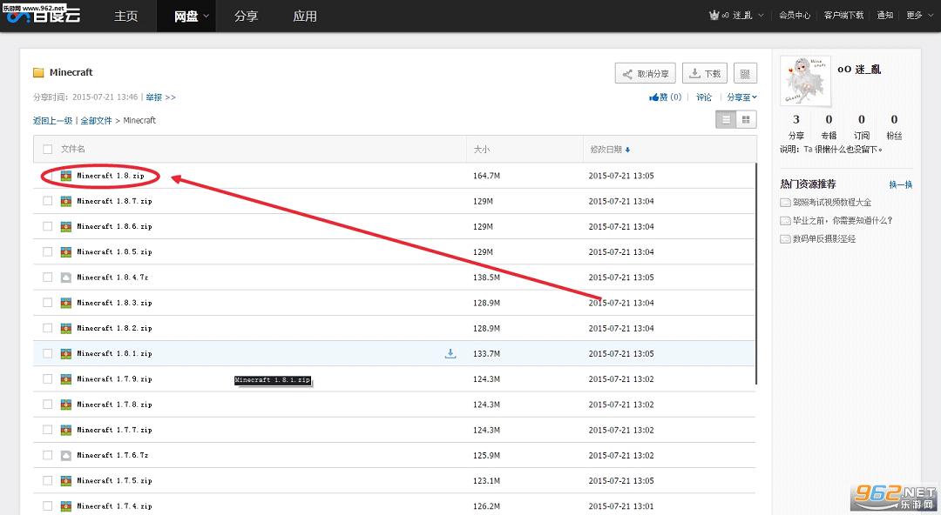
Task: Click the file list vertical scrollbar
Action: point(755,273)
